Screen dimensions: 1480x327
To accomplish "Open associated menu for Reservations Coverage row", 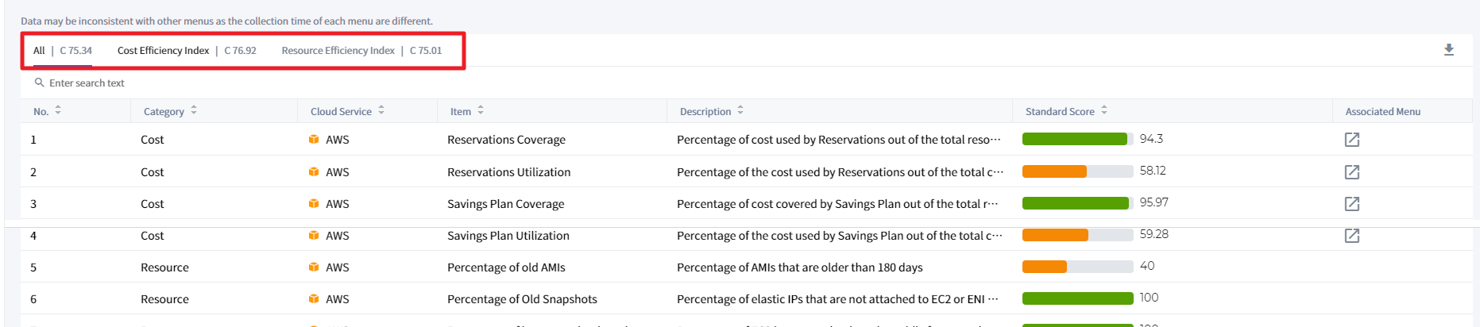I will (1351, 140).
